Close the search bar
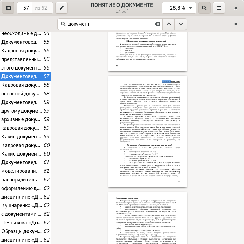The height and width of the screenshot is (244, 244). [236, 24]
